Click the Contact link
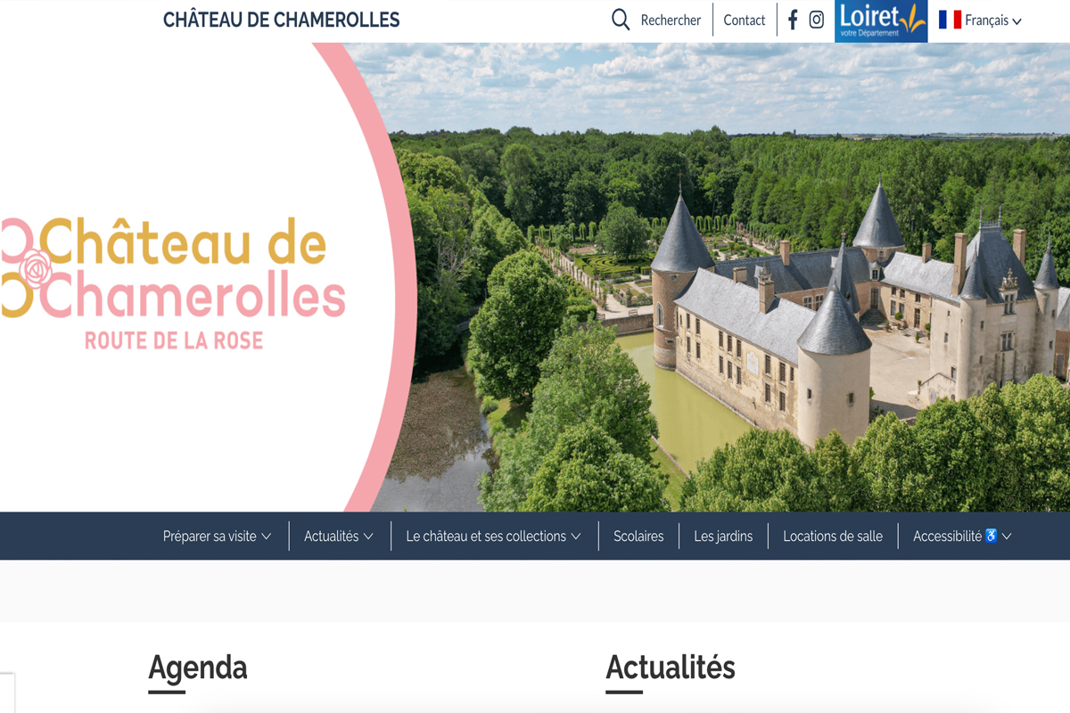 click(x=745, y=20)
